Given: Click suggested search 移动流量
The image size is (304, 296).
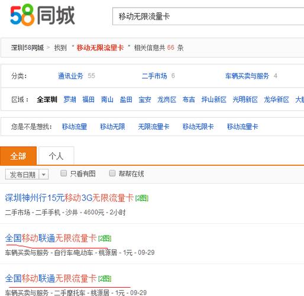Looking at the screenshot, I should point(75,127).
